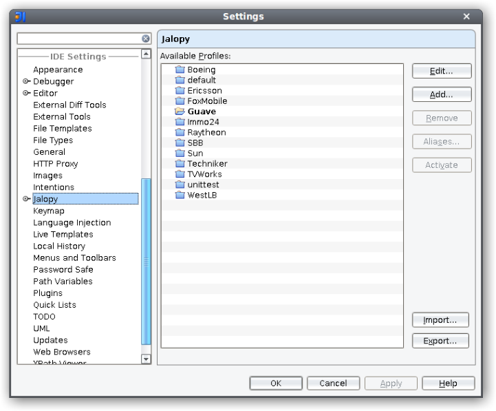Viewport: 496px width, 411px height.
Task: Select the bold Guave profile name
Action: (x=202, y=112)
